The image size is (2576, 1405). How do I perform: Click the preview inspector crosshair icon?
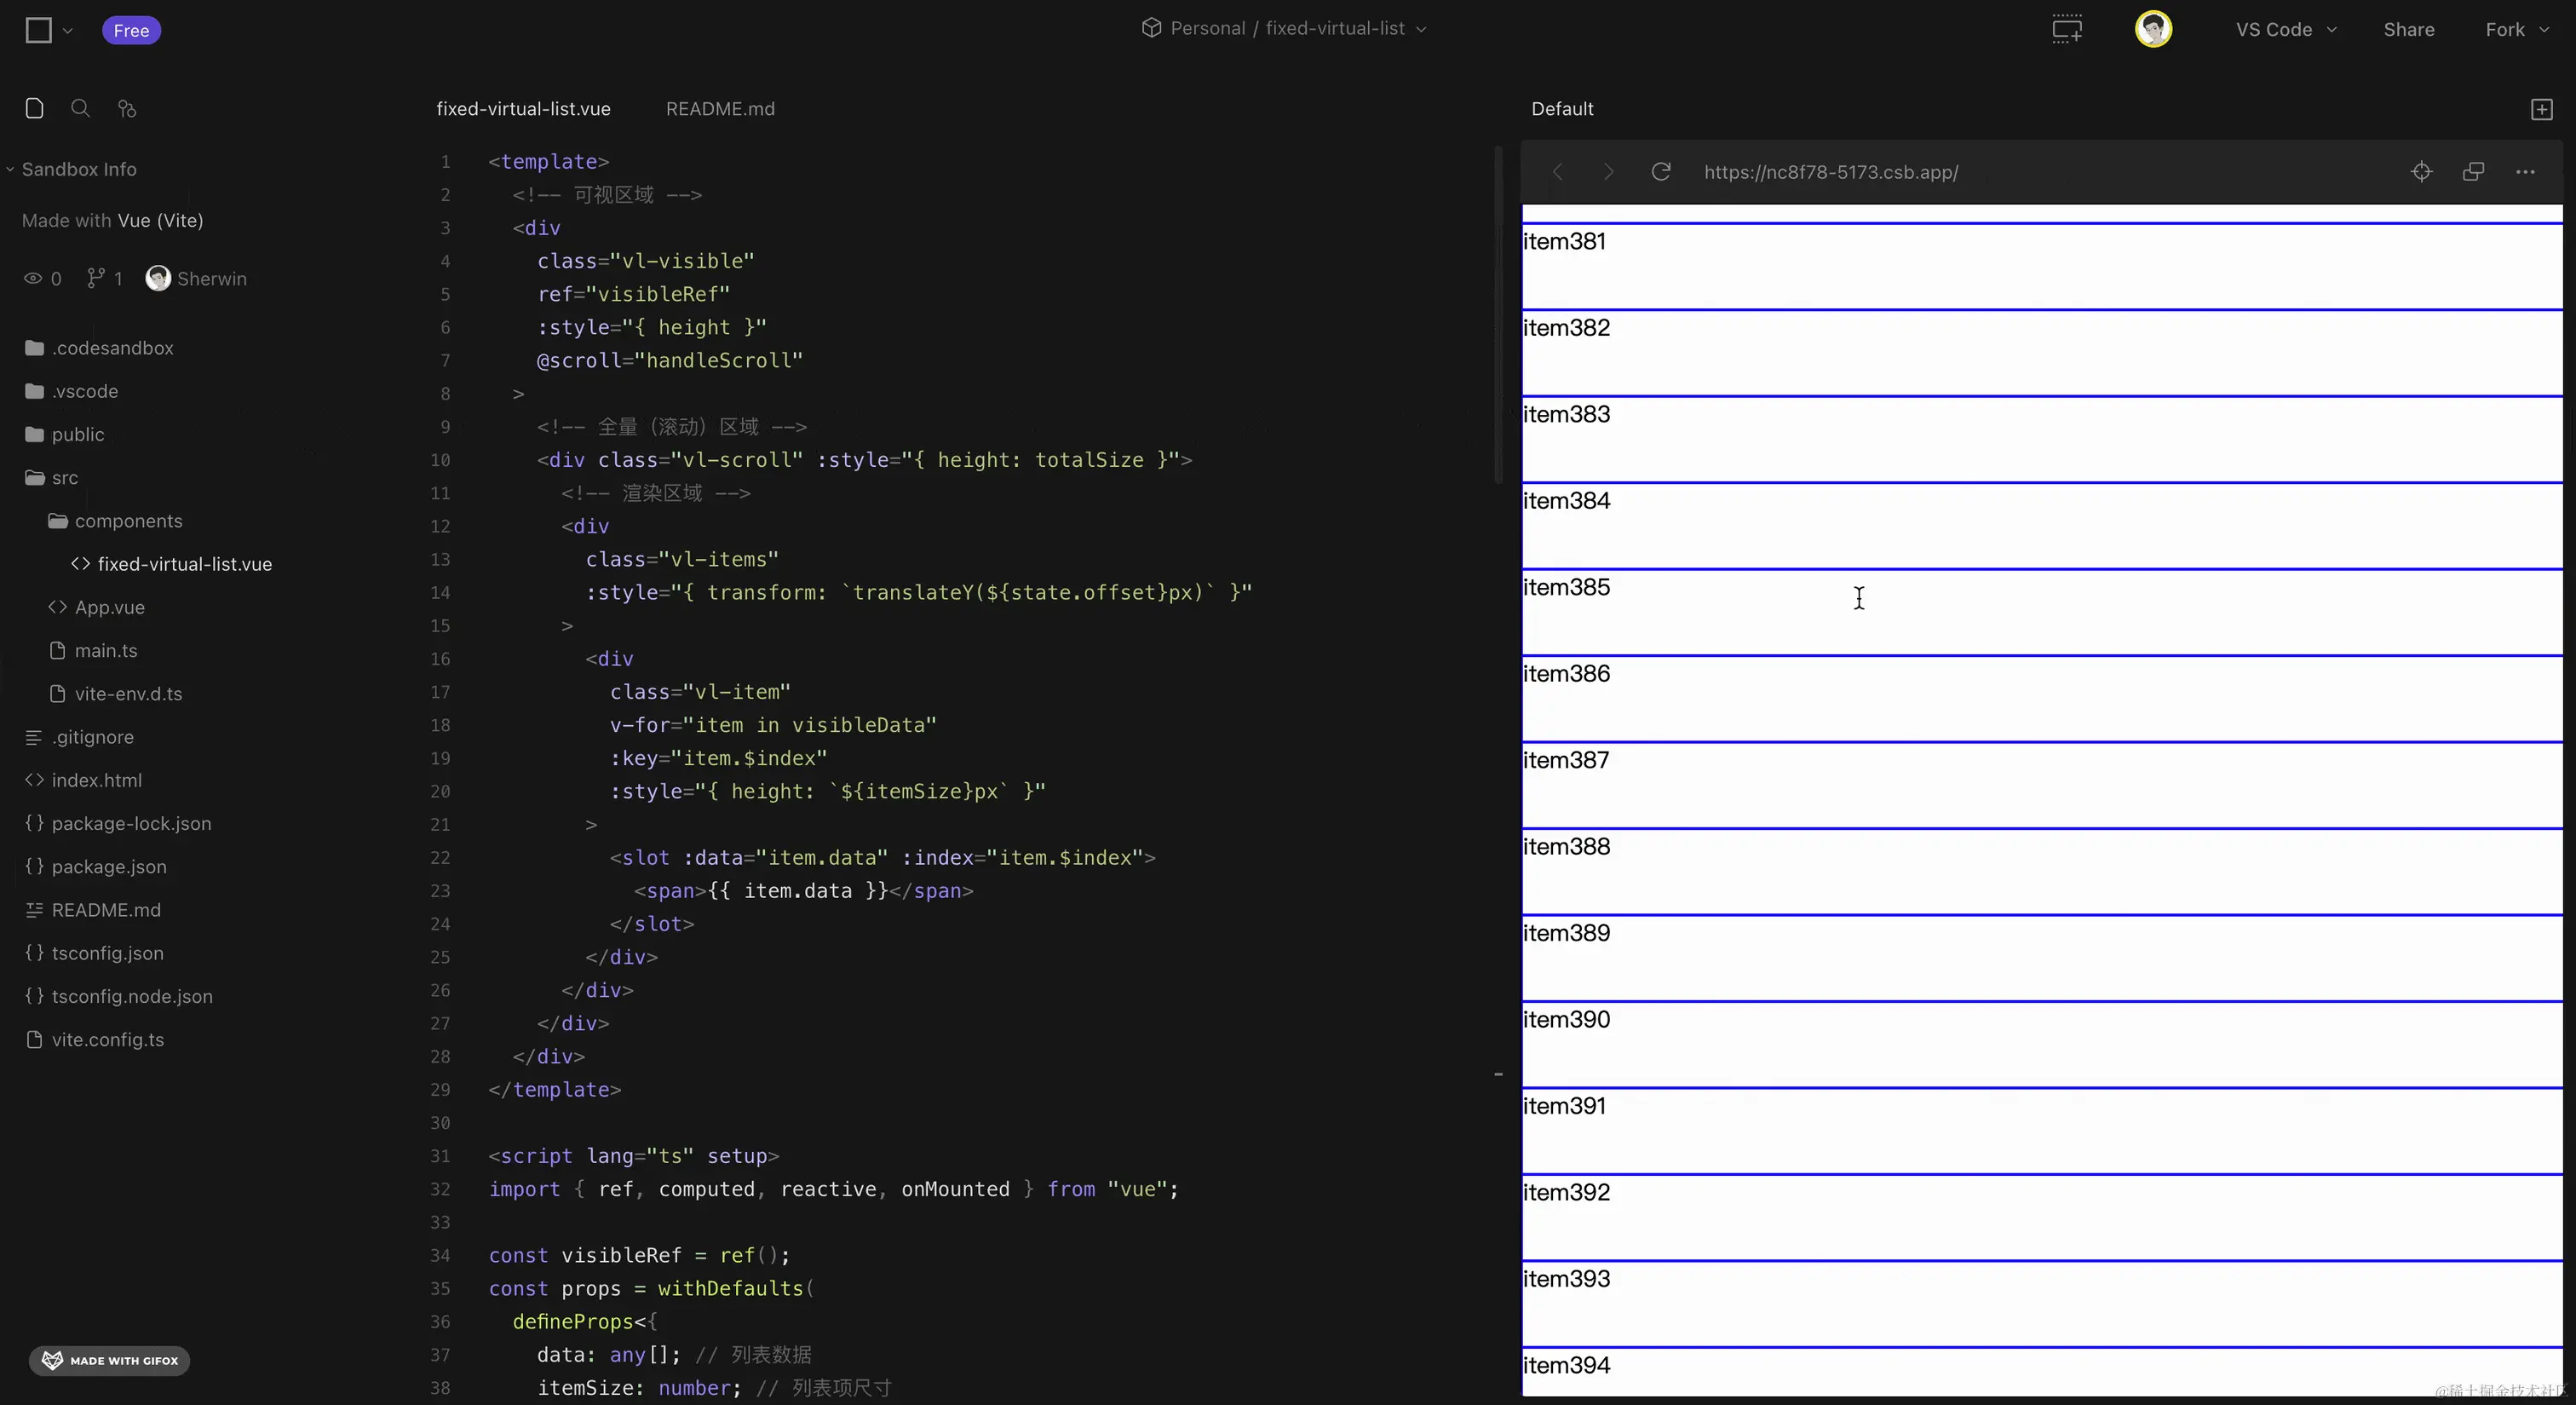[2421, 172]
